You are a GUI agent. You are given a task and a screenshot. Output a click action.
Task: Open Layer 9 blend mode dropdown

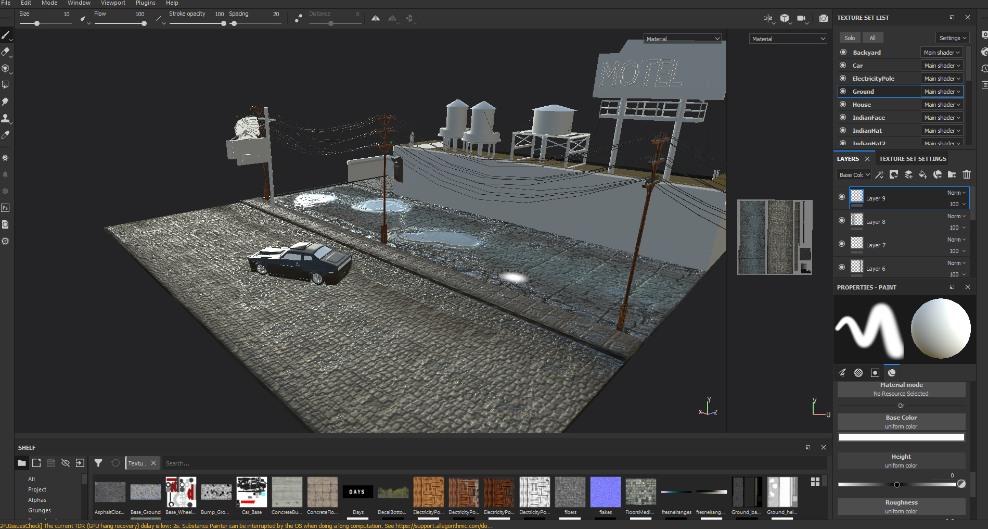(x=956, y=193)
